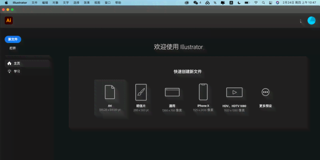
Task: Open Creative Cloud menu bar icon
Action: pos(187,3)
